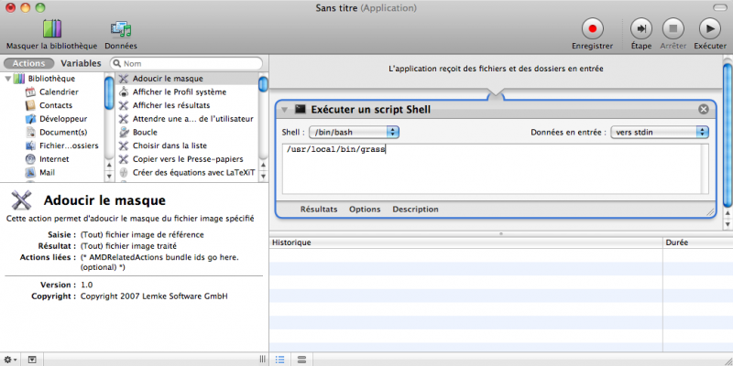The width and height of the screenshot is (733, 366).
Task: Collapse the Bibliothèque tree with its triangle
Action: 7,79
